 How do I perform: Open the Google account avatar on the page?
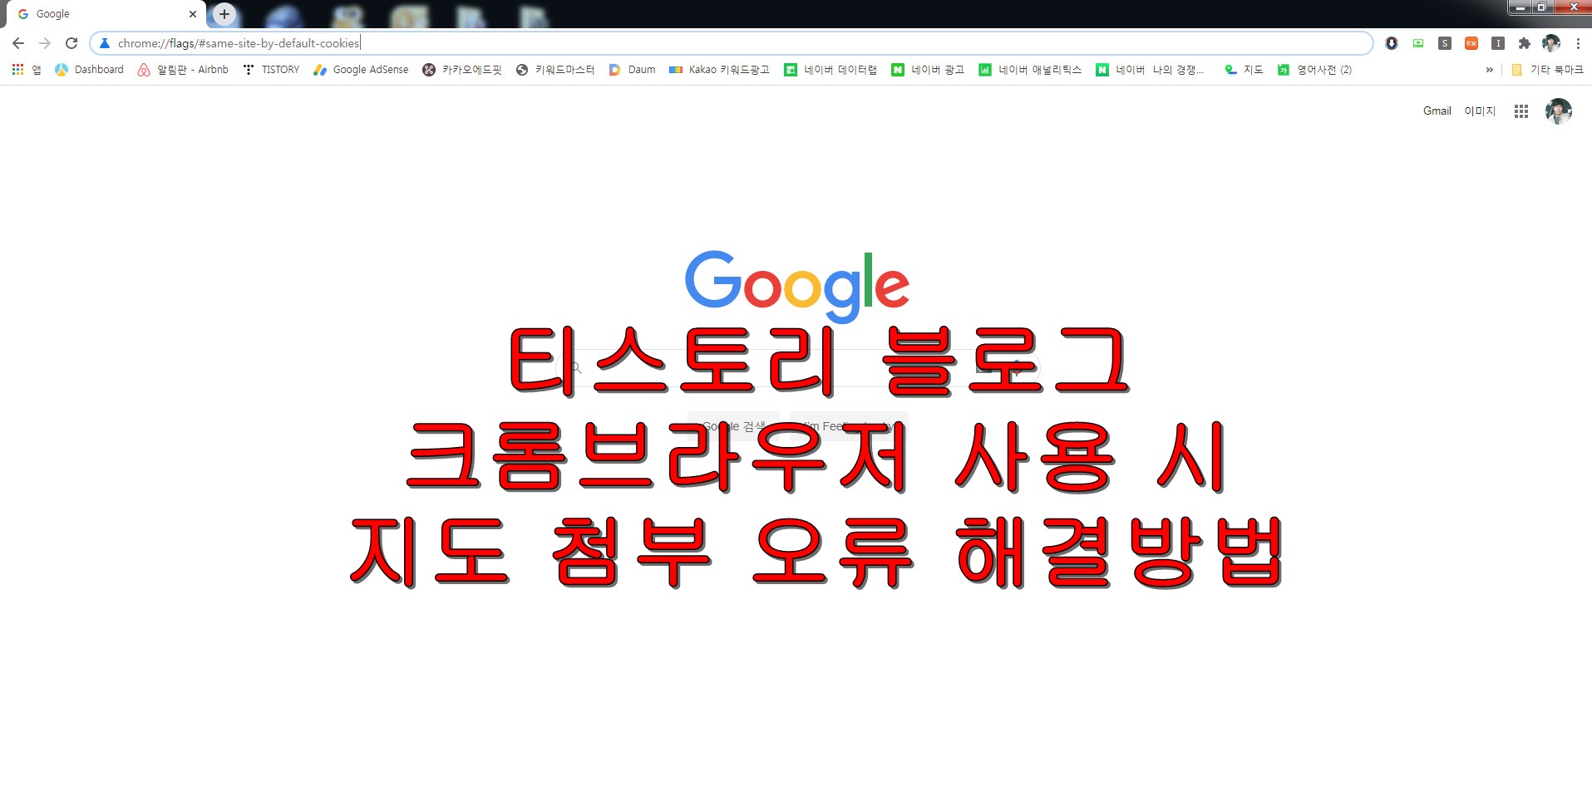pos(1559,111)
